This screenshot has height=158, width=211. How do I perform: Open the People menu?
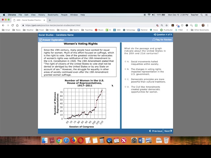click(64, 15)
